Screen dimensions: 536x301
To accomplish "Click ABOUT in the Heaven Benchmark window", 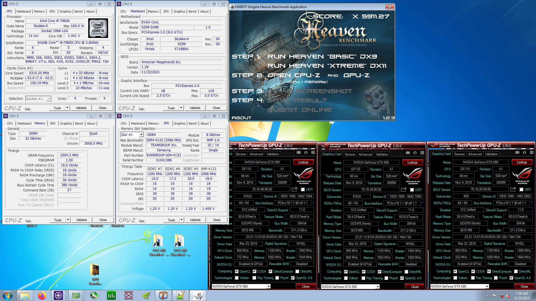I will pos(241,118).
